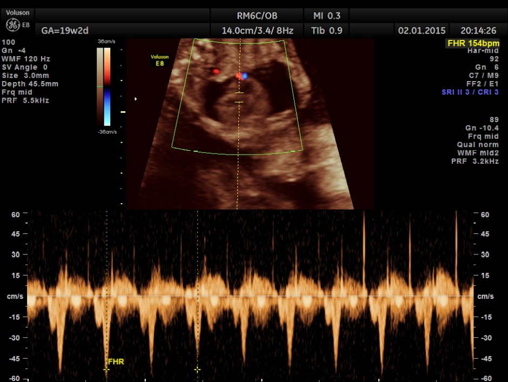The image size is (508, 382).
Task: Click the TIb 0.9 thermal index readout
Action: (x=327, y=30)
